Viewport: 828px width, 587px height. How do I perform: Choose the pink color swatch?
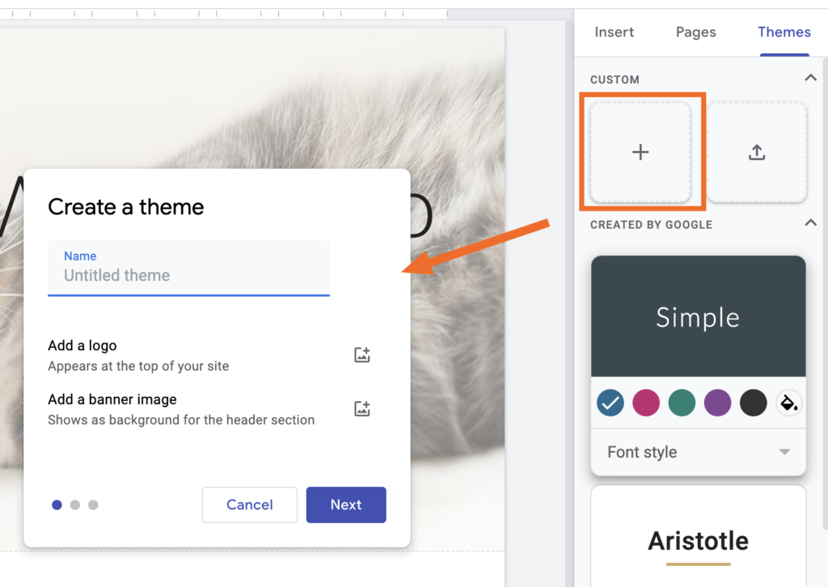[646, 403]
